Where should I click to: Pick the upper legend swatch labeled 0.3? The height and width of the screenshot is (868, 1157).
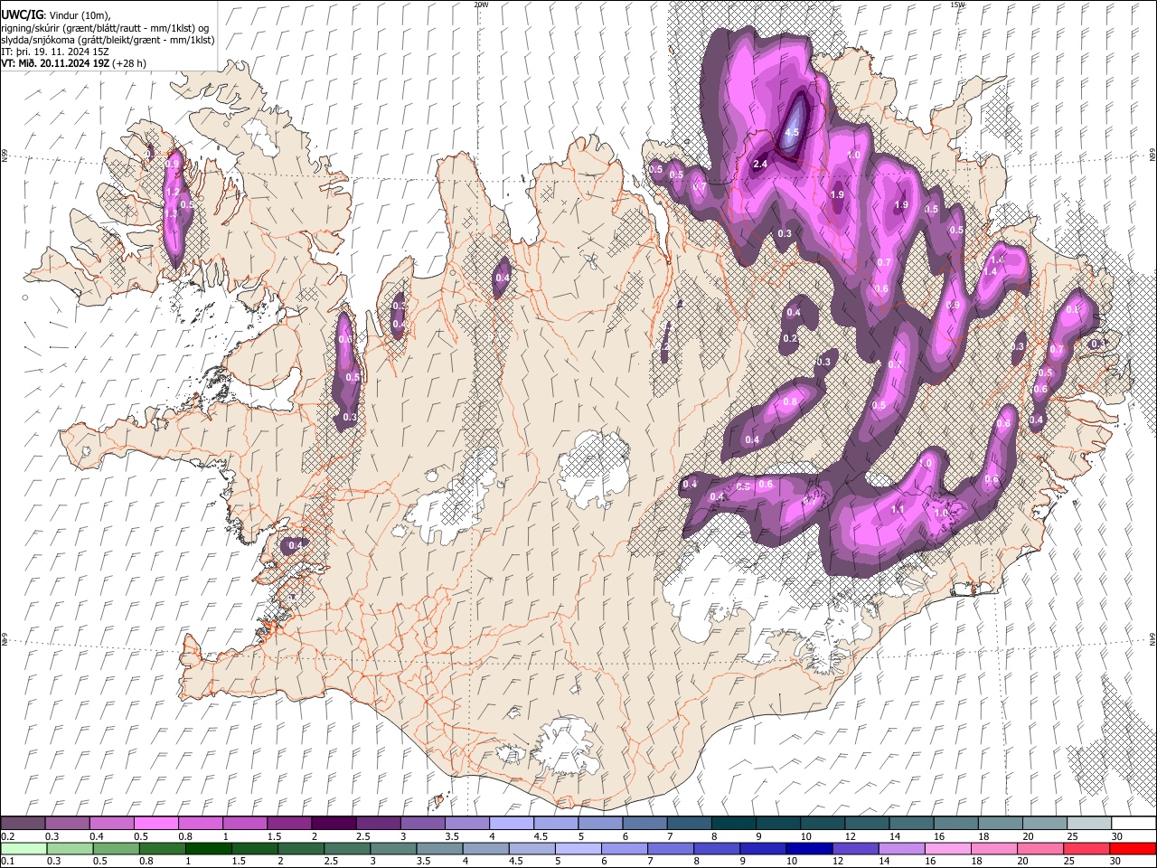coord(68,824)
